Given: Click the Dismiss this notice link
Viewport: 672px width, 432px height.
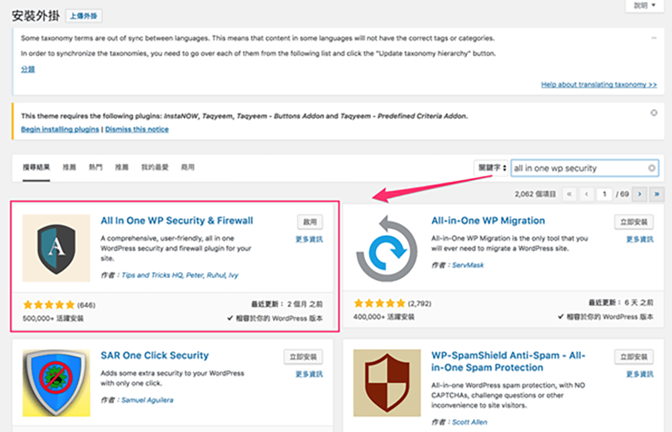Looking at the screenshot, I should click(x=136, y=130).
